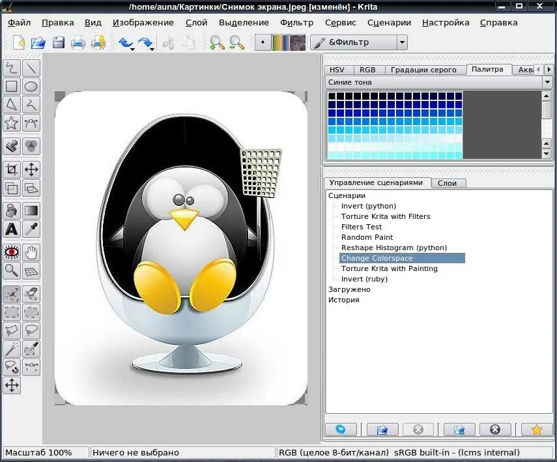Image resolution: width=557 pixels, height=462 pixels.
Task: Select the ellipse shape tool
Action: pyautogui.click(x=31, y=87)
